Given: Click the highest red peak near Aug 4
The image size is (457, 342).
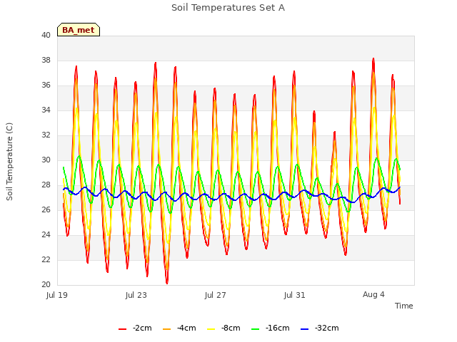Looking at the screenshot, I should 373,59.
